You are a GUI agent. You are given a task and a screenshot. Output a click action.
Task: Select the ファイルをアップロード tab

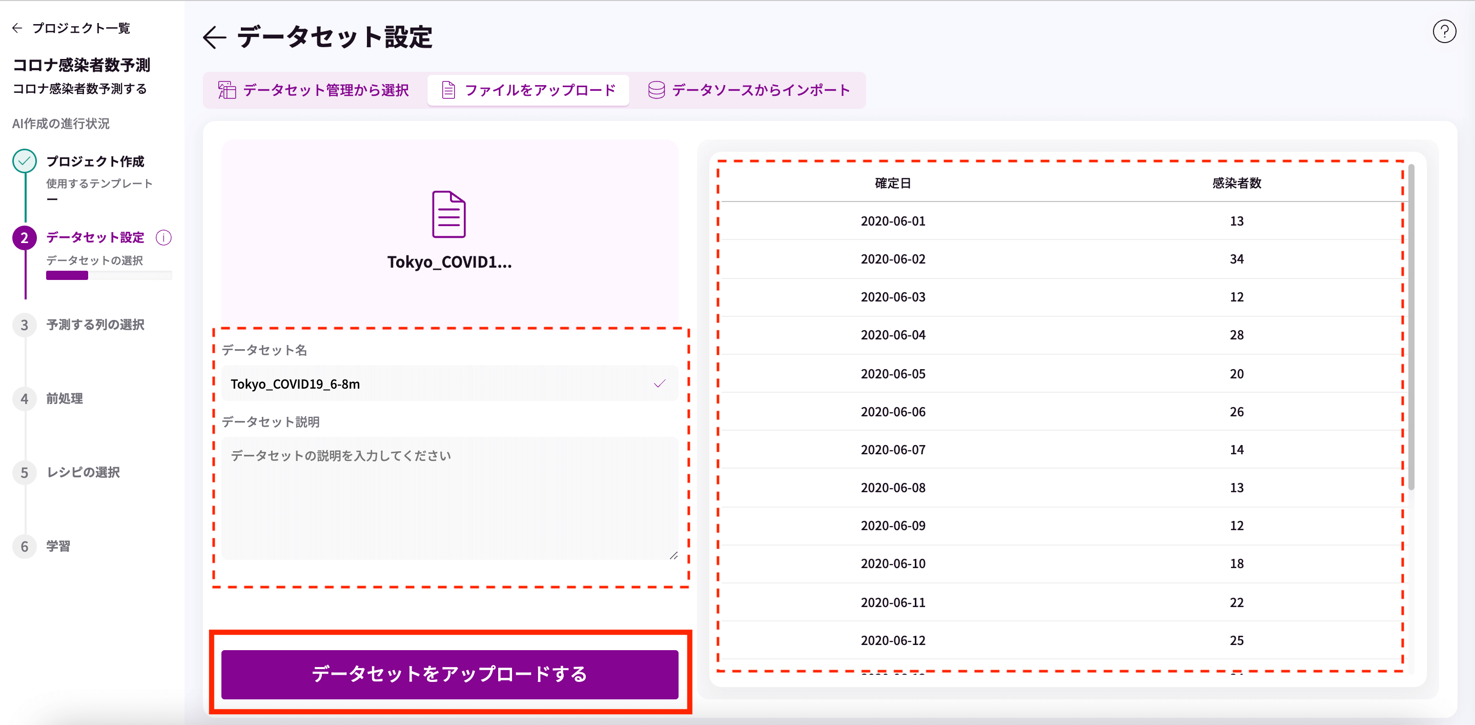point(528,90)
